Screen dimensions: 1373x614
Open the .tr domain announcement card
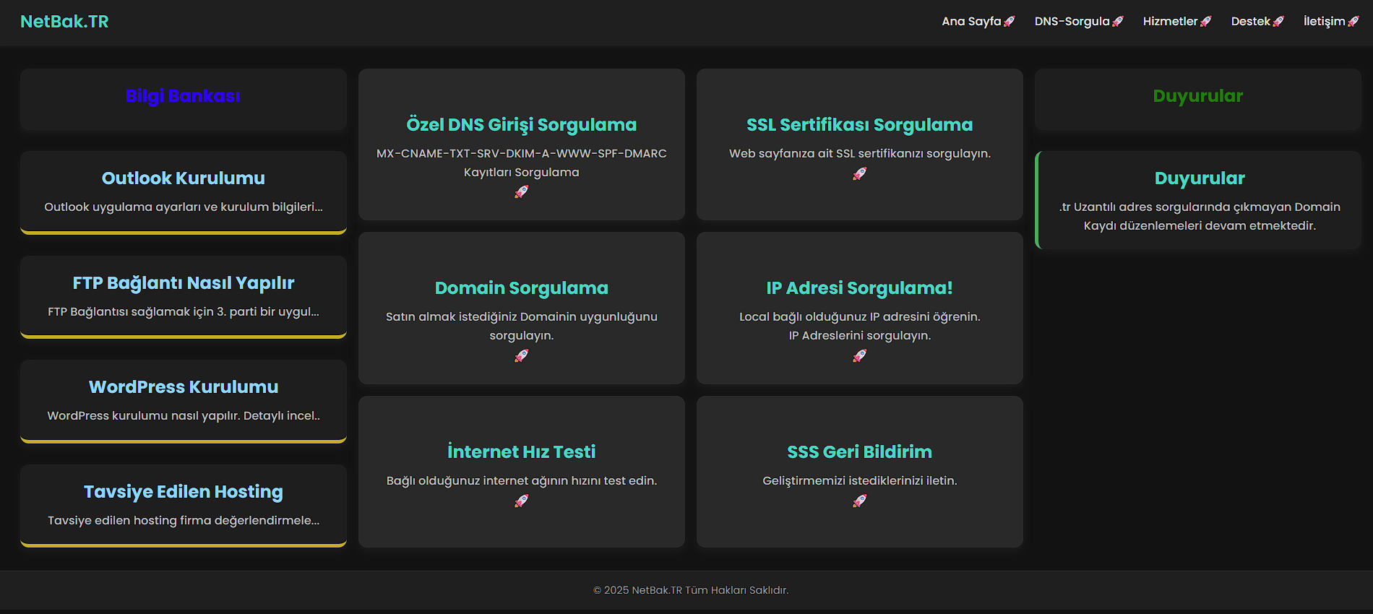coord(1199,201)
